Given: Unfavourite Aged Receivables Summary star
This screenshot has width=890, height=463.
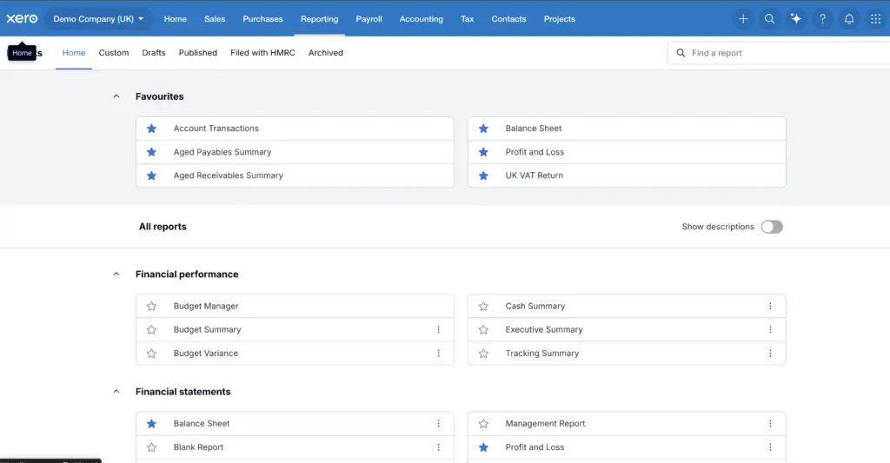Looking at the screenshot, I should (151, 175).
